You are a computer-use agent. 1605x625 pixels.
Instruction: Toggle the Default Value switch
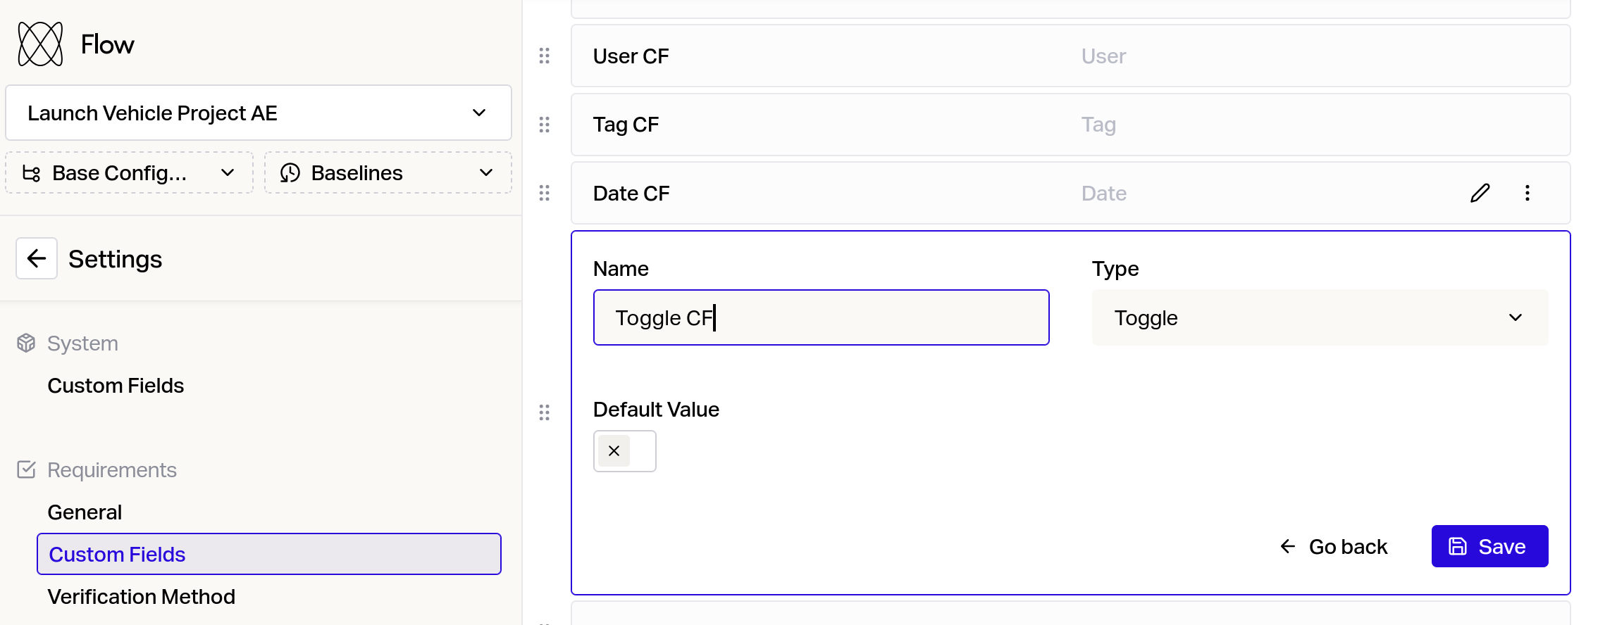click(625, 451)
